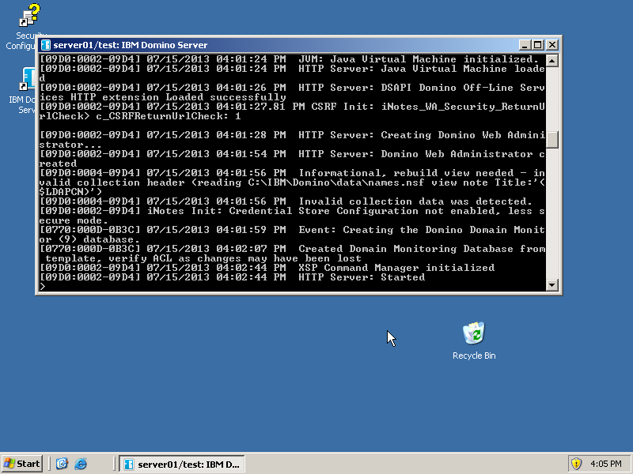Viewport: 633px width, 474px height.
Task: Click the console scrollbar down arrow
Action: [552, 285]
